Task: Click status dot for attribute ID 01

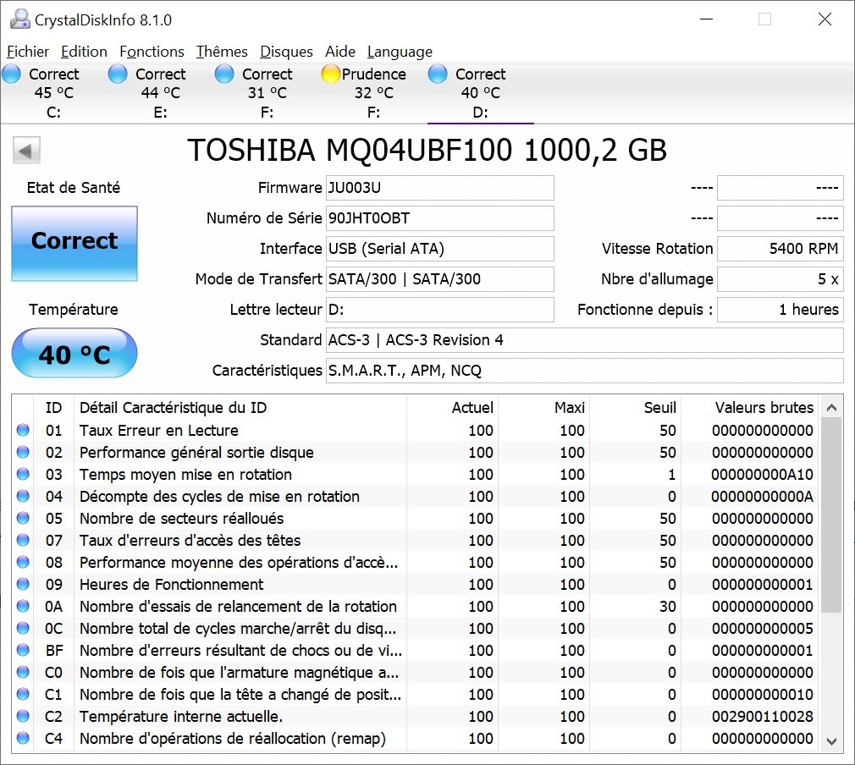Action: (x=23, y=430)
